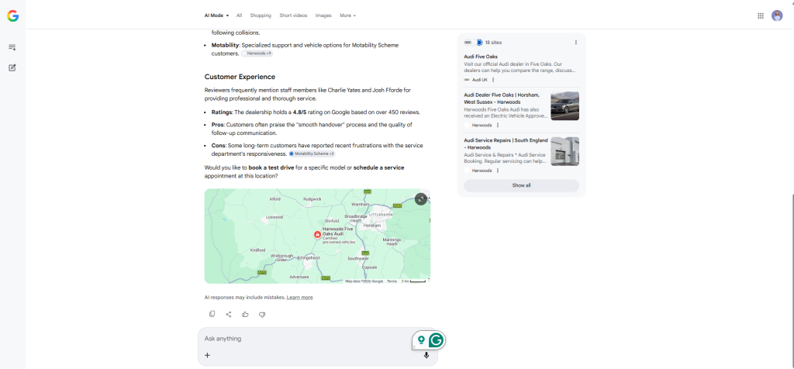This screenshot has width=794, height=369.
Task: Switch to the Images tab
Action: point(323,15)
